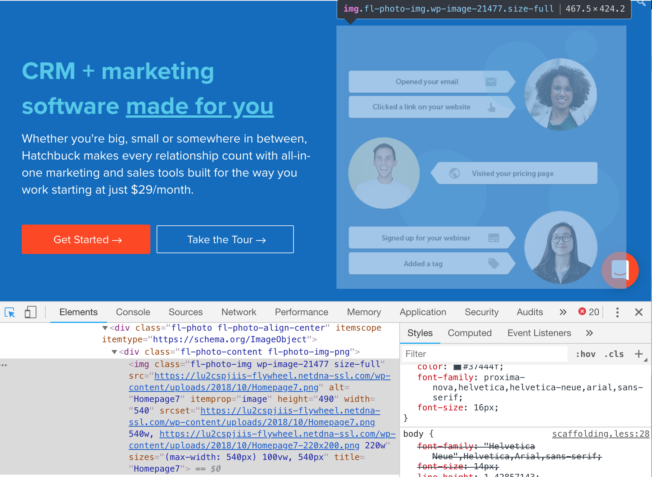Screen dimensions: 652x477
Task: Collapse the fl-photo-align-center div node
Action: 105,328
